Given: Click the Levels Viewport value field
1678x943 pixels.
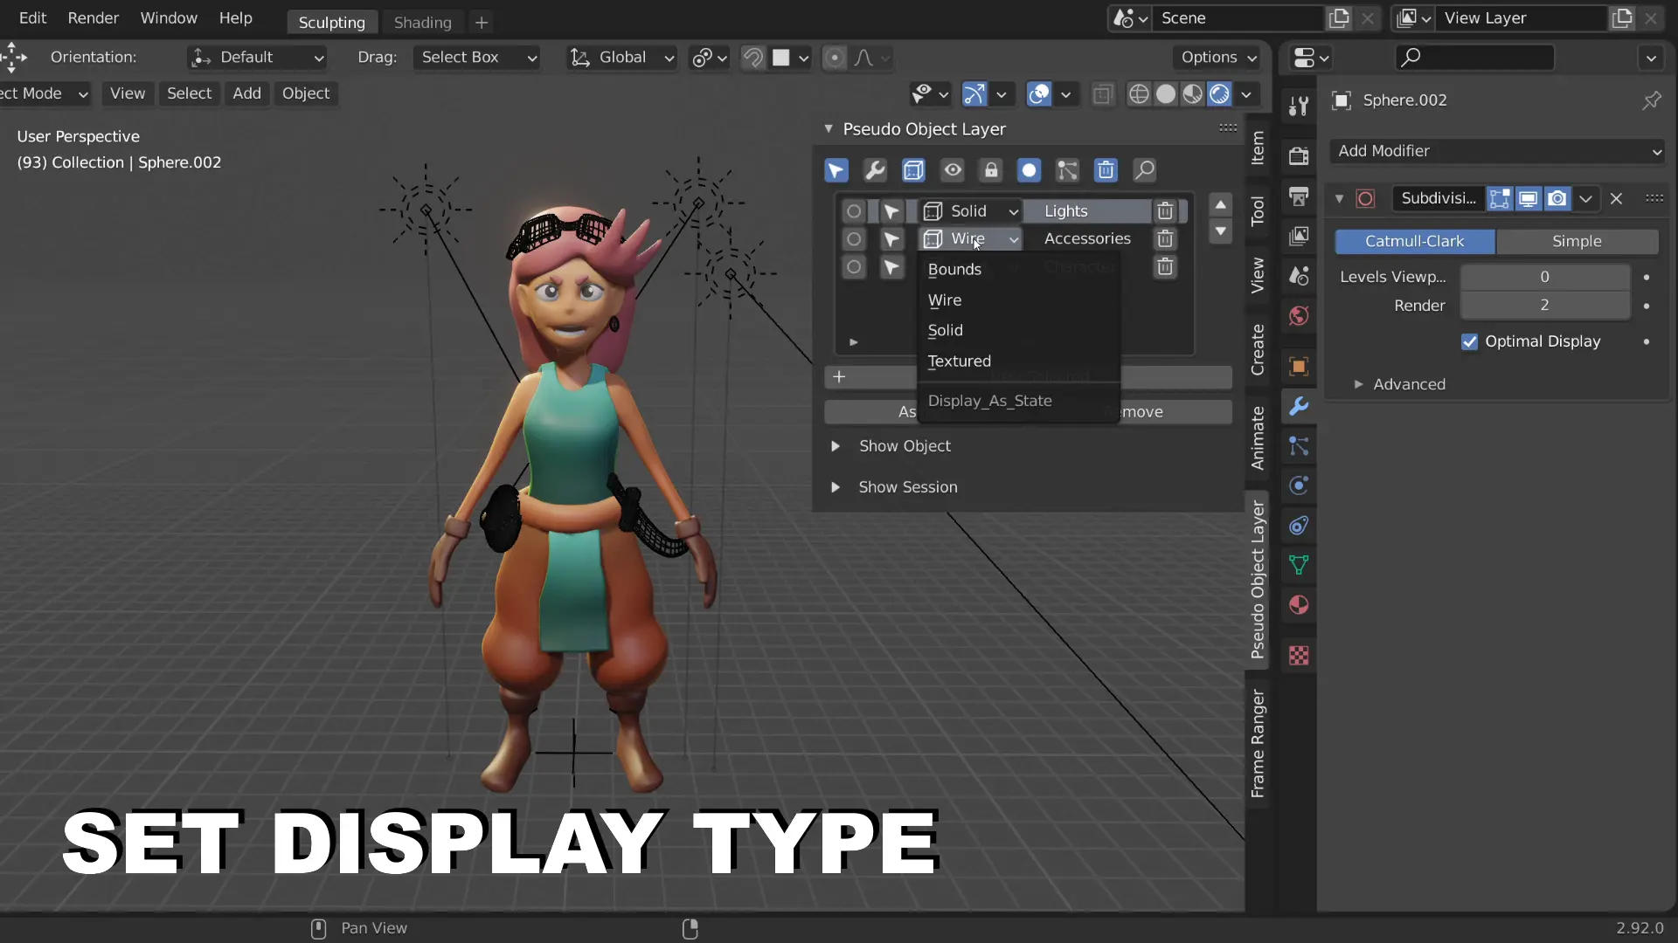Looking at the screenshot, I should point(1544,277).
